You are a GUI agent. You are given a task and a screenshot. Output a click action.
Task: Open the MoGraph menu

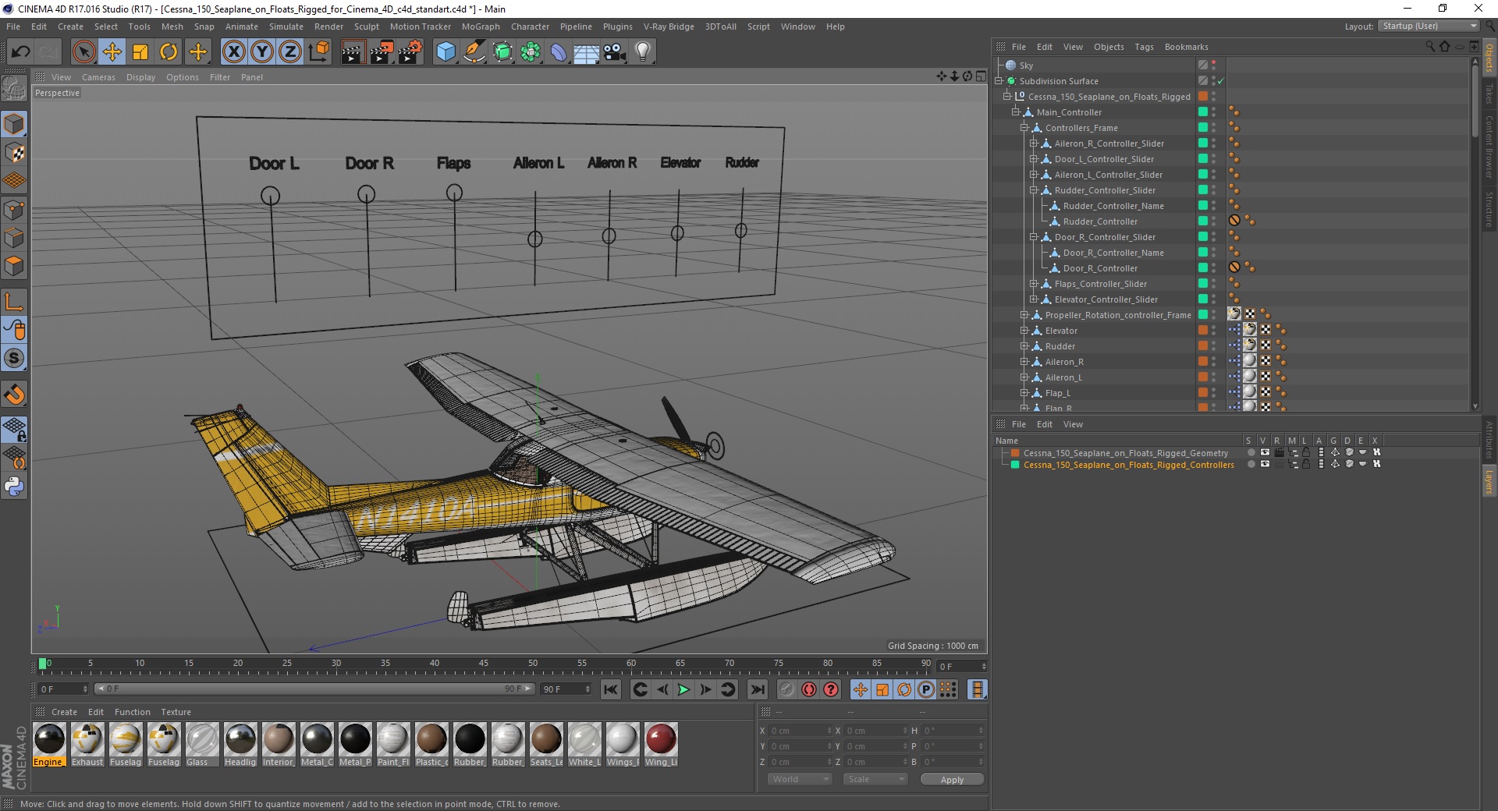click(481, 27)
